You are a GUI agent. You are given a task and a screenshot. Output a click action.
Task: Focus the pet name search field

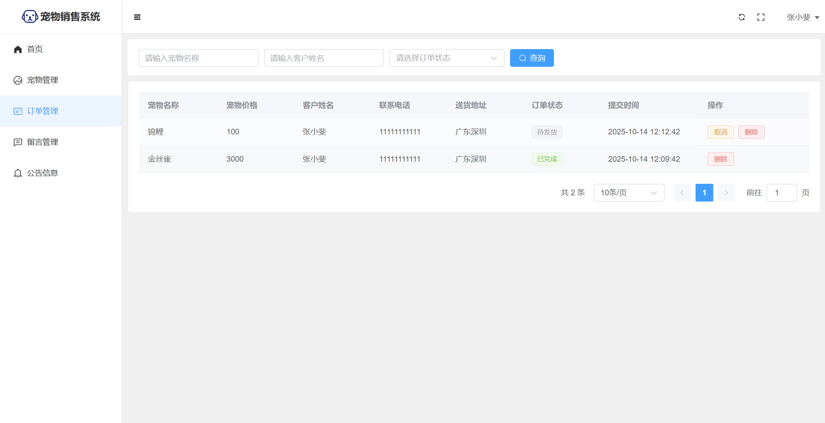(x=198, y=58)
